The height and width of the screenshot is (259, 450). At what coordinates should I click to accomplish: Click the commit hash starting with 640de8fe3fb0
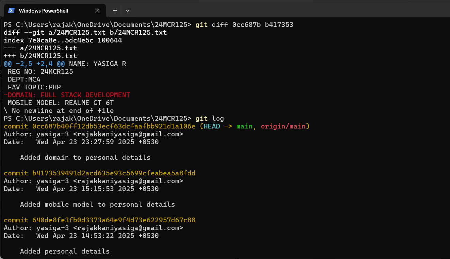click(x=114, y=220)
